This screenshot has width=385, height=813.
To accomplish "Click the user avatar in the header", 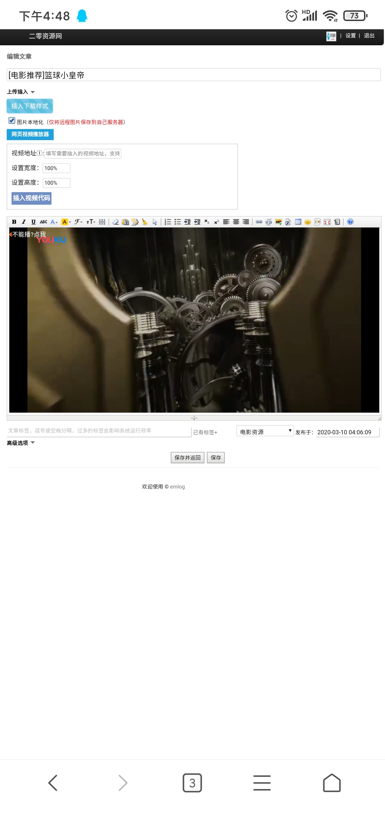I will pos(331,36).
